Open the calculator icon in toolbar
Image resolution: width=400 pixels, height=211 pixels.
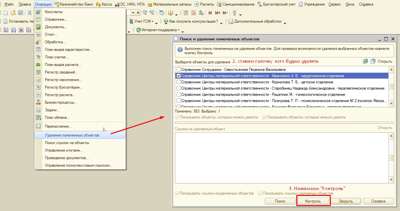(186, 13)
